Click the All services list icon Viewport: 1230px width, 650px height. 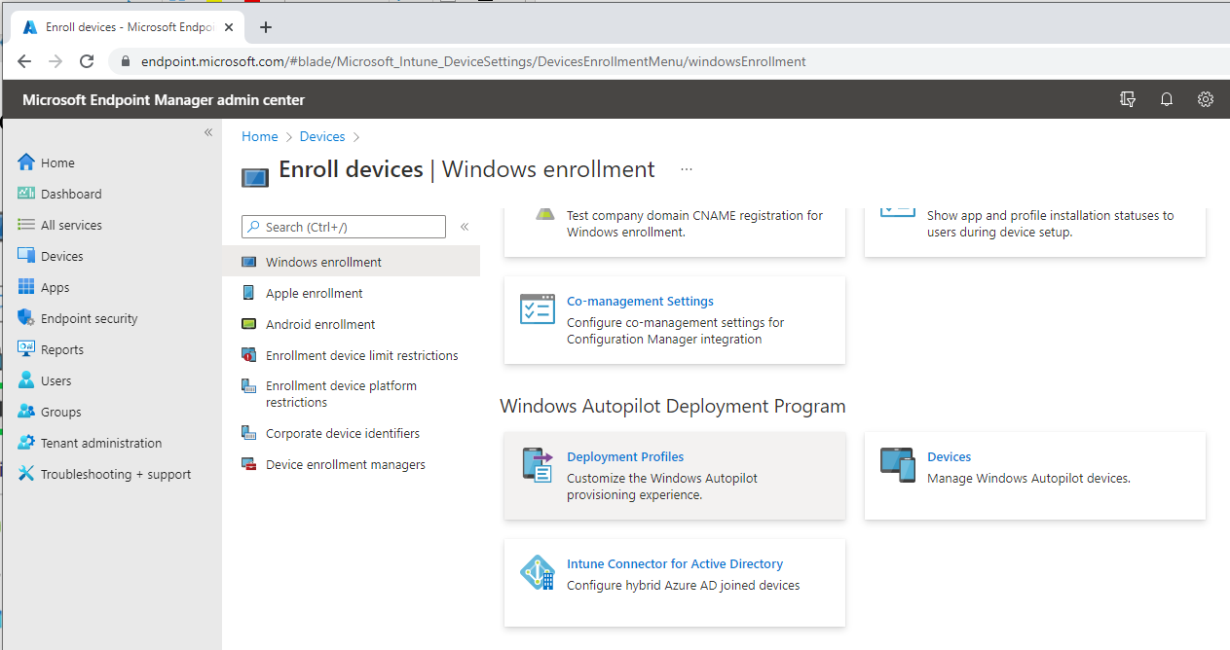[26, 225]
